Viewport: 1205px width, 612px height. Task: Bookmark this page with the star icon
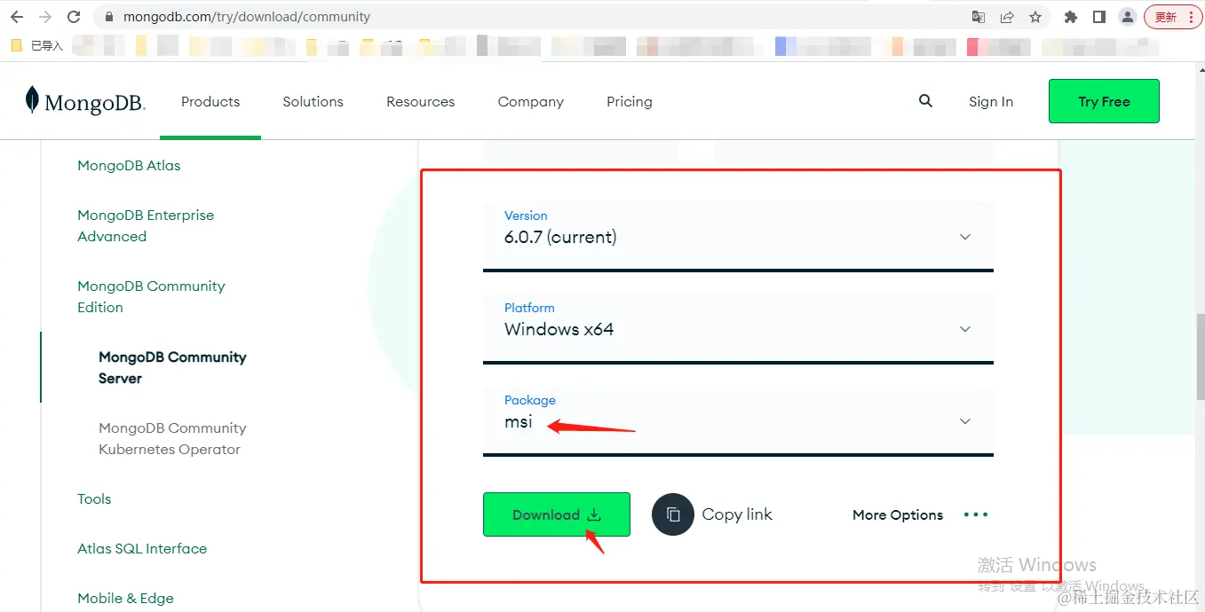(x=1035, y=17)
